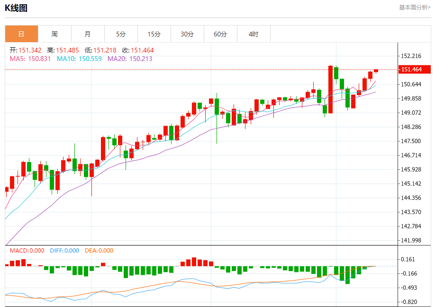Viewport: 435px width, 307px height.
Task: Click the 141.998 price axis label
Action: click(411, 240)
